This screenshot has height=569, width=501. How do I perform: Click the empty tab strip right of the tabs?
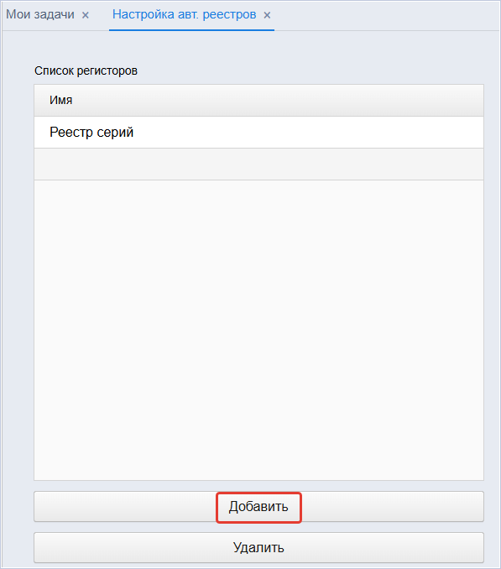pos(386,15)
